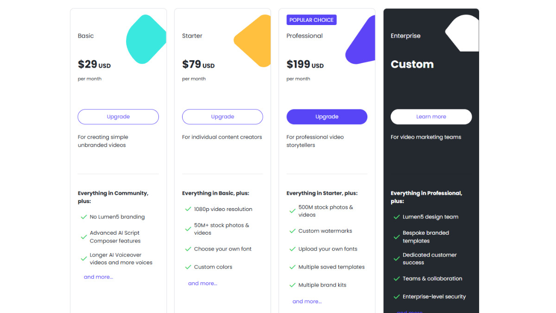This screenshot has height=313, width=556.
Task: Click the checkmark beside Custom watermarks
Action: tap(292, 231)
